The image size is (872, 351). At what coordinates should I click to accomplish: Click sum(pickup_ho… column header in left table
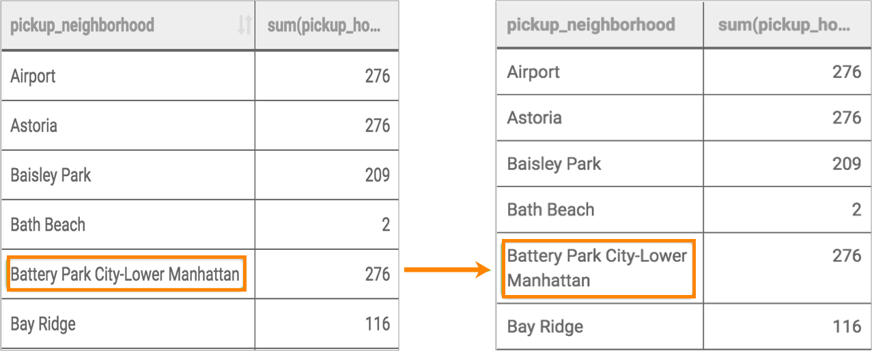[323, 26]
